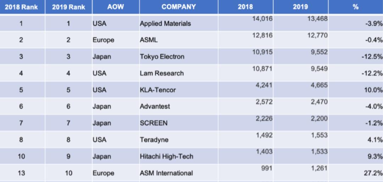Viewport: 383px width, 182px height.
Task: Click the 2018 Rank column header
Action: [x=22, y=7]
